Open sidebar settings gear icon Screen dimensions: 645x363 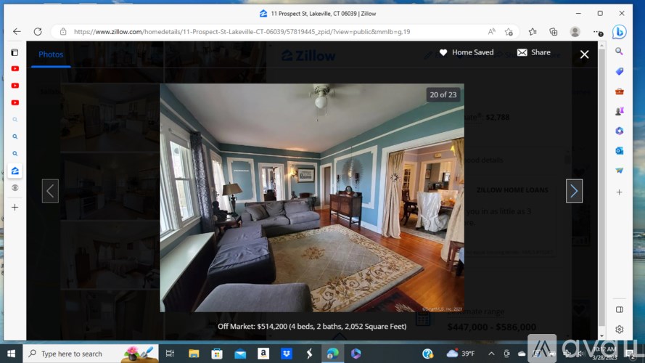pyautogui.click(x=619, y=330)
